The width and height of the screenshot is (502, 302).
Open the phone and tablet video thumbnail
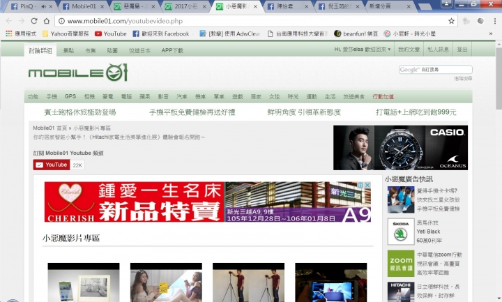coord(84,282)
